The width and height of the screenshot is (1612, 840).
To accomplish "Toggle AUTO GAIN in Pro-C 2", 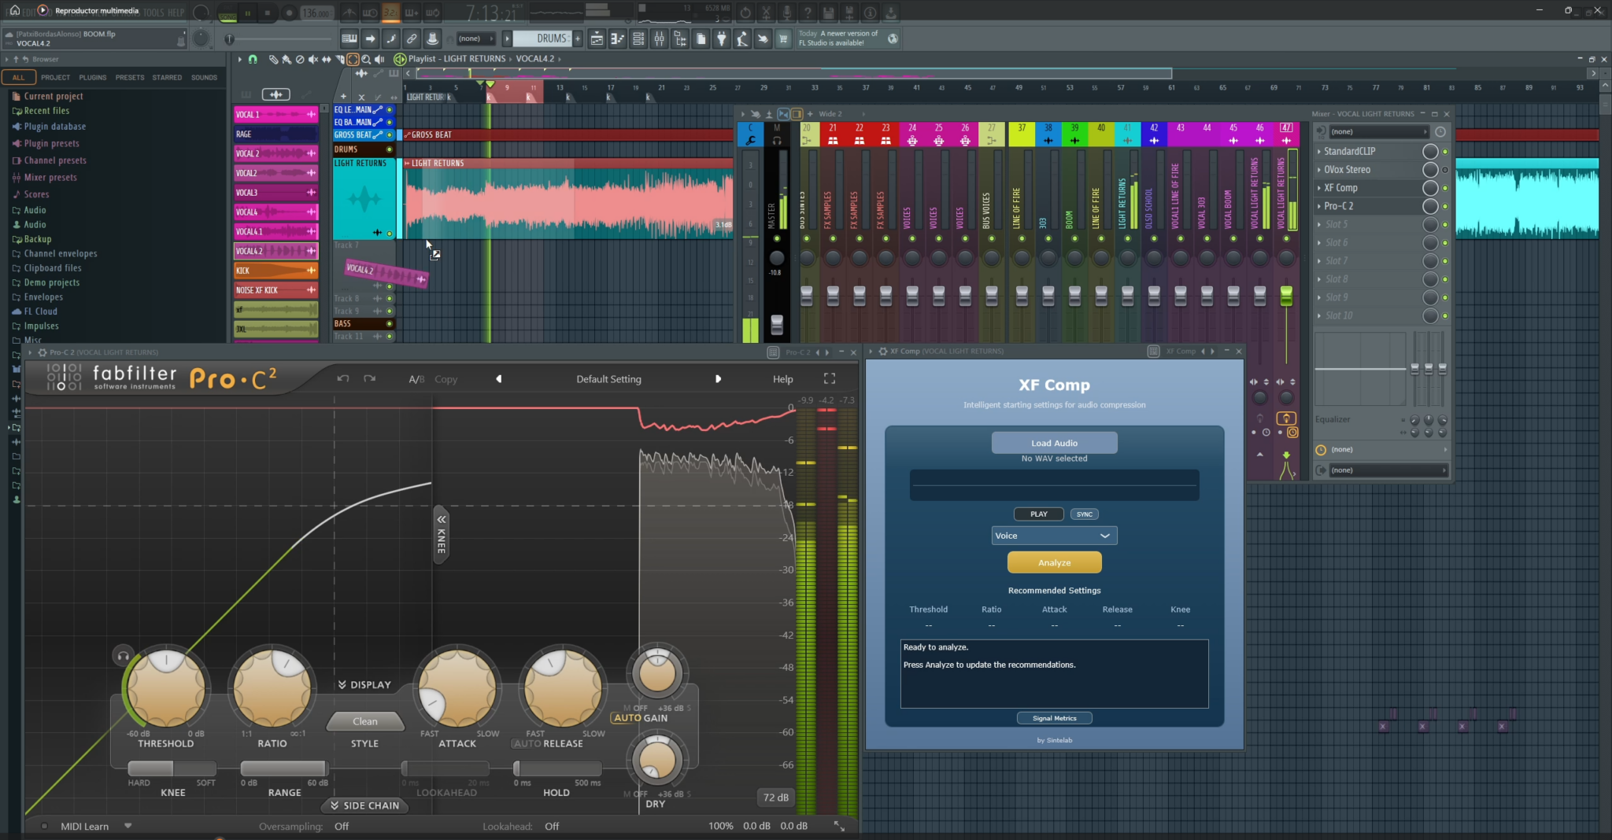I will tap(627, 718).
